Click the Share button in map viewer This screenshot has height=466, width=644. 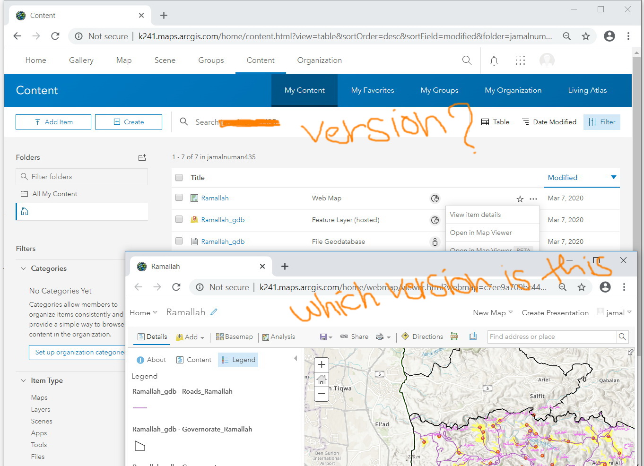click(x=354, y=337)
